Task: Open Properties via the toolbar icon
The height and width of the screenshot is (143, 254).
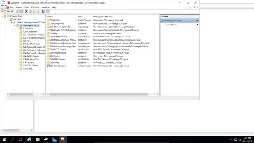Action: tap(30, 12)
